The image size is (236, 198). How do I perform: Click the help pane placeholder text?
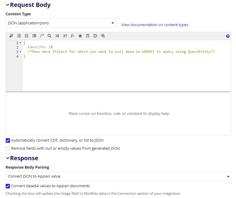[119, 113]
